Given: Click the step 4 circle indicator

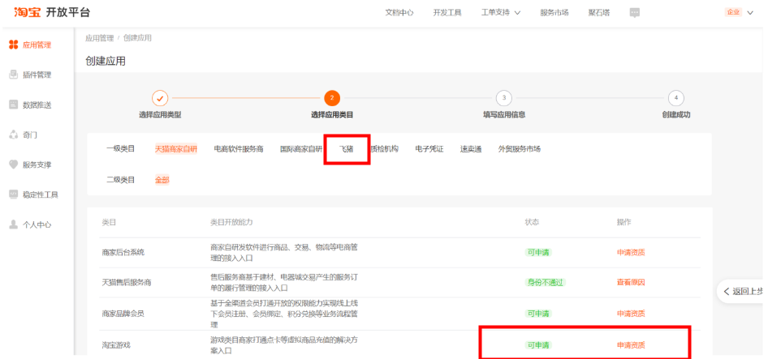Looking at the screenshot, I should [x=676, y=98].
